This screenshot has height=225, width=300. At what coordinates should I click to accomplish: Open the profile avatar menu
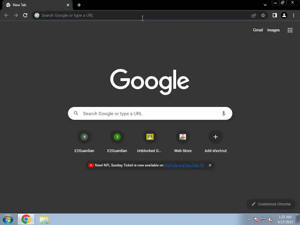(284, 15)
